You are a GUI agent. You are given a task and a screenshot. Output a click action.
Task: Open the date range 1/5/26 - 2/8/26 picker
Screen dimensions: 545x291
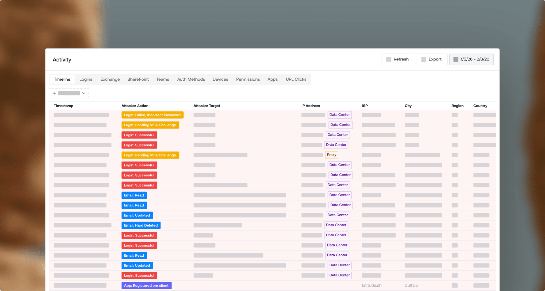[x=471, y=59]
